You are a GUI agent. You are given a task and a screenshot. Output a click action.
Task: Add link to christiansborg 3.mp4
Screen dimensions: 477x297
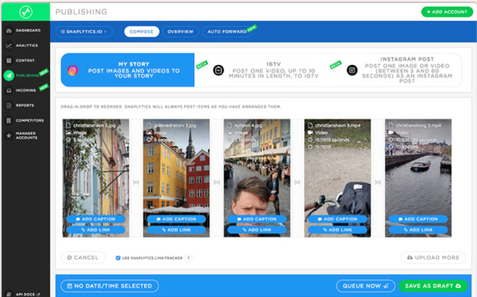418,230
